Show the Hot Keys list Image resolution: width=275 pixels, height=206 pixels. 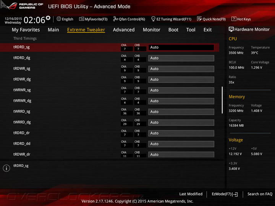pyautogui.click(x=244, y=19)
